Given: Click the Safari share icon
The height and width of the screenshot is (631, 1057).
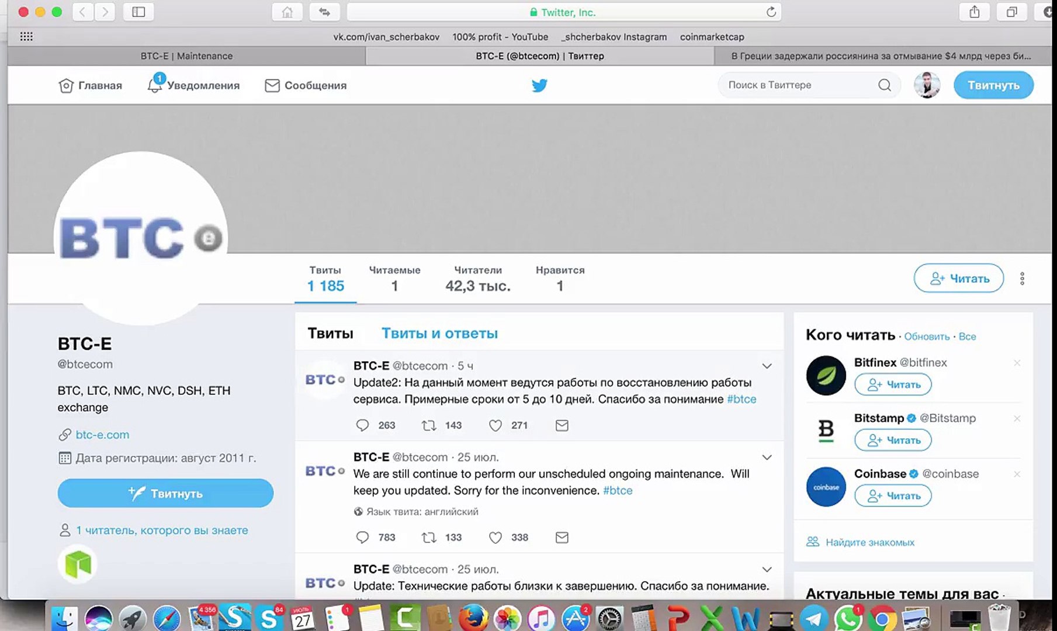Looking at the screenshot, I should pos(975,12).
